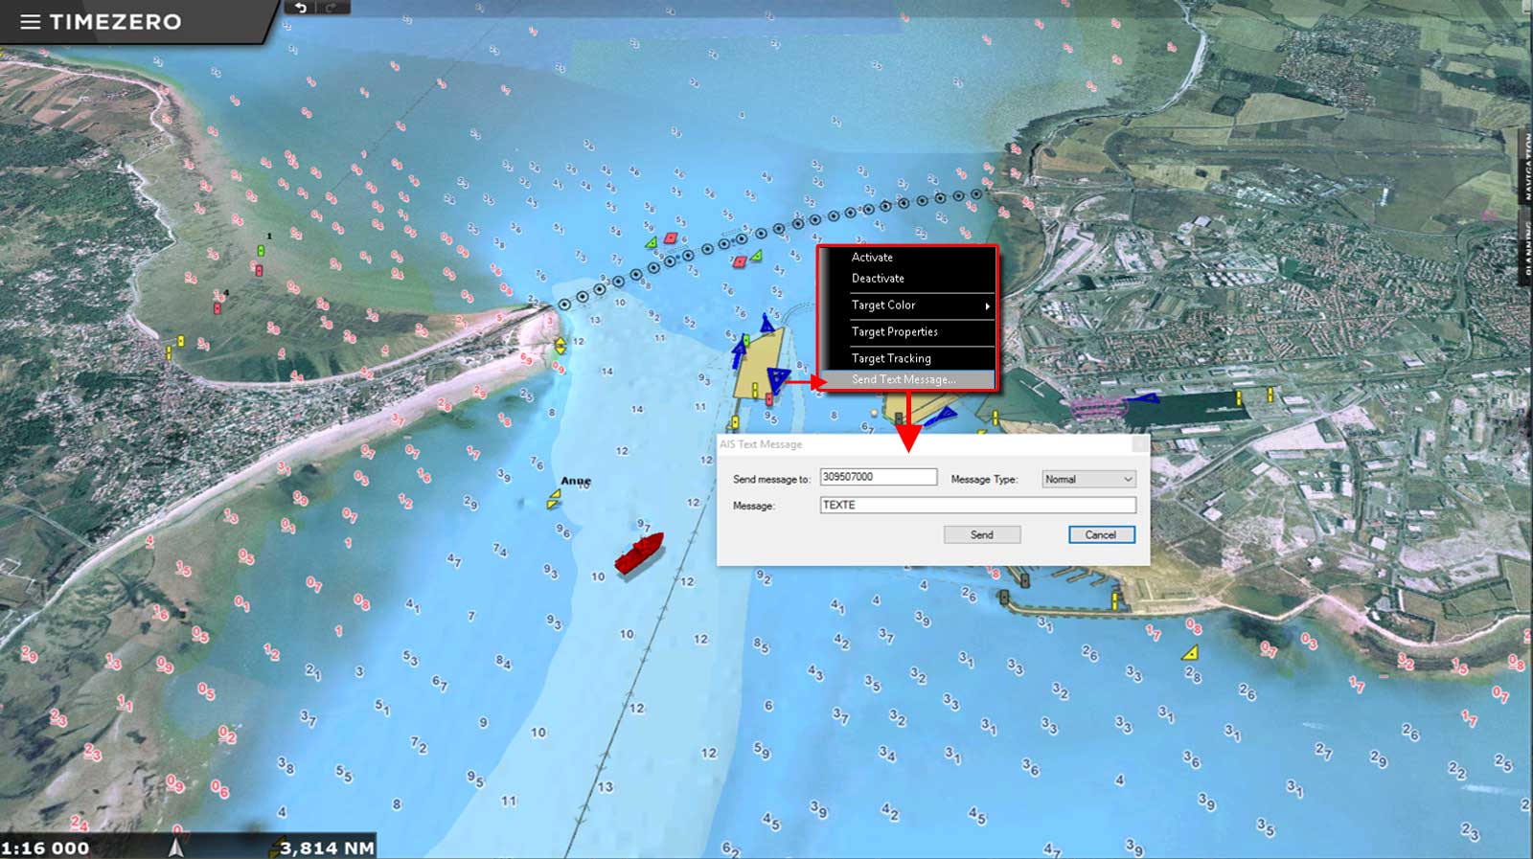Click the yellow buoy labeled Anne
Viewport: 1533px width, 859px height.
[554, 498]
